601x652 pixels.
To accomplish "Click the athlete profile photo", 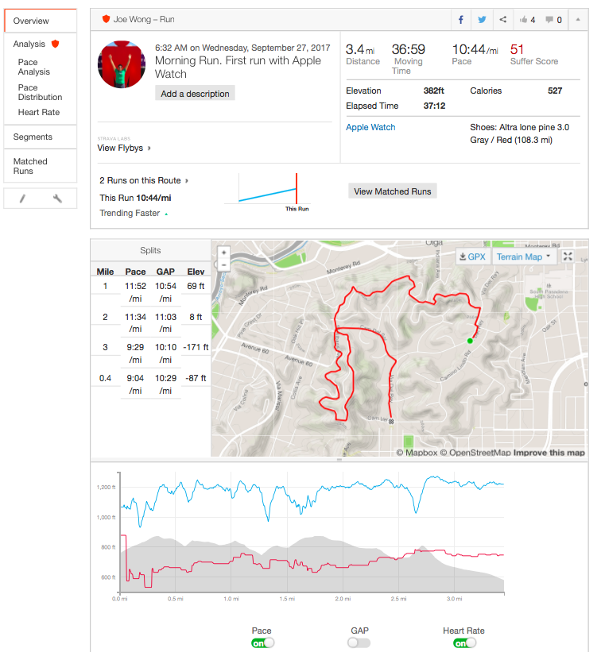I will pos(122,65).
